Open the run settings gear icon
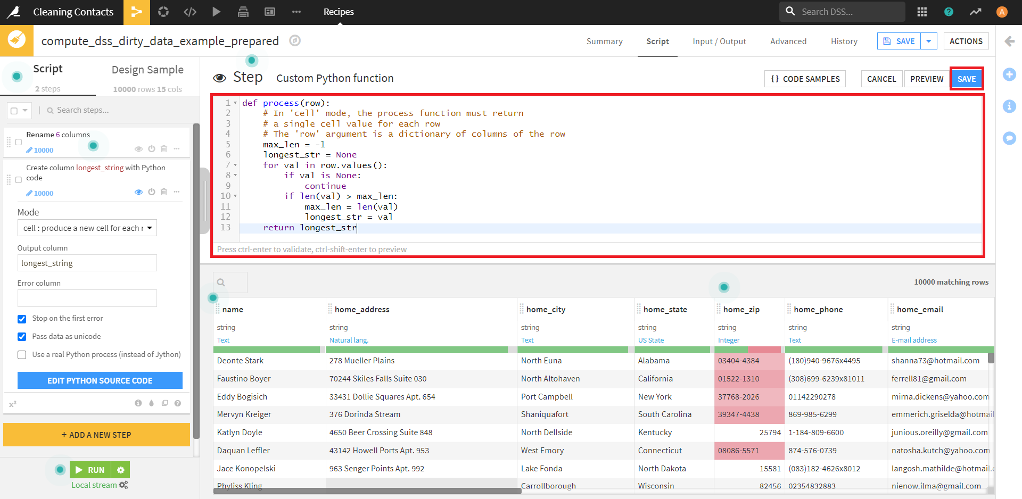The height and width of the screenshot is (499, 1022). click(x=121, y=470)
